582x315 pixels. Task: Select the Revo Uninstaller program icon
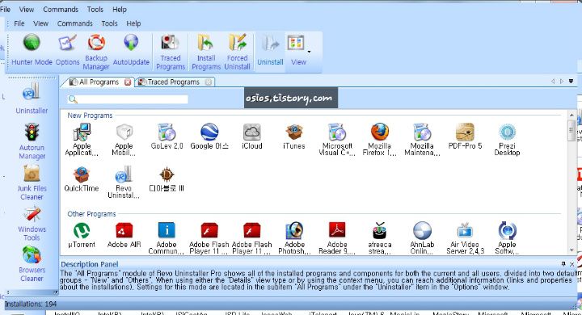pyautogui.click(x=124, y=174)
